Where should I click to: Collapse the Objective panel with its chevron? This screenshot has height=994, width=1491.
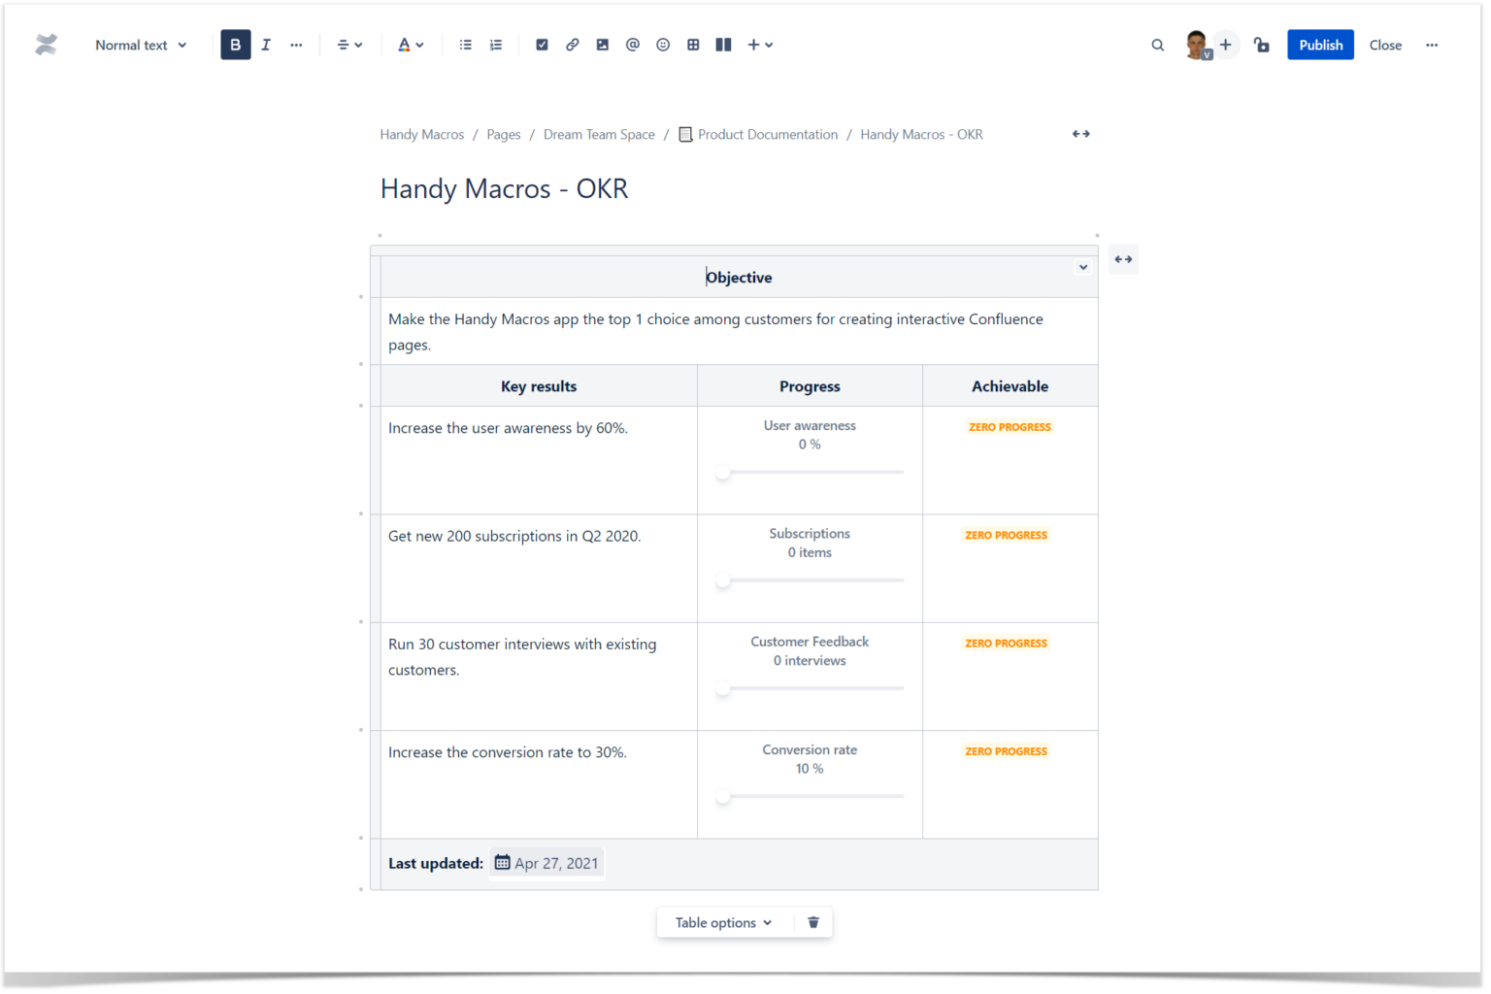pos(1082,266)
